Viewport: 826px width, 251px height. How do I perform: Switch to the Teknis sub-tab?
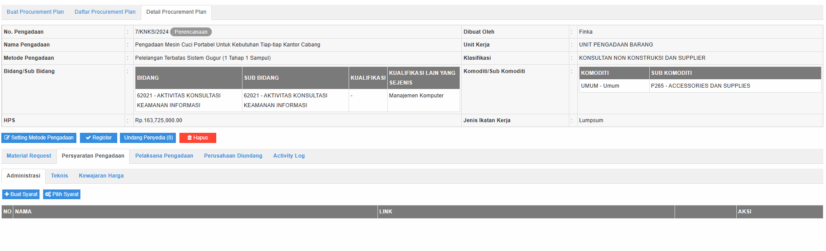tap(60, 176)
